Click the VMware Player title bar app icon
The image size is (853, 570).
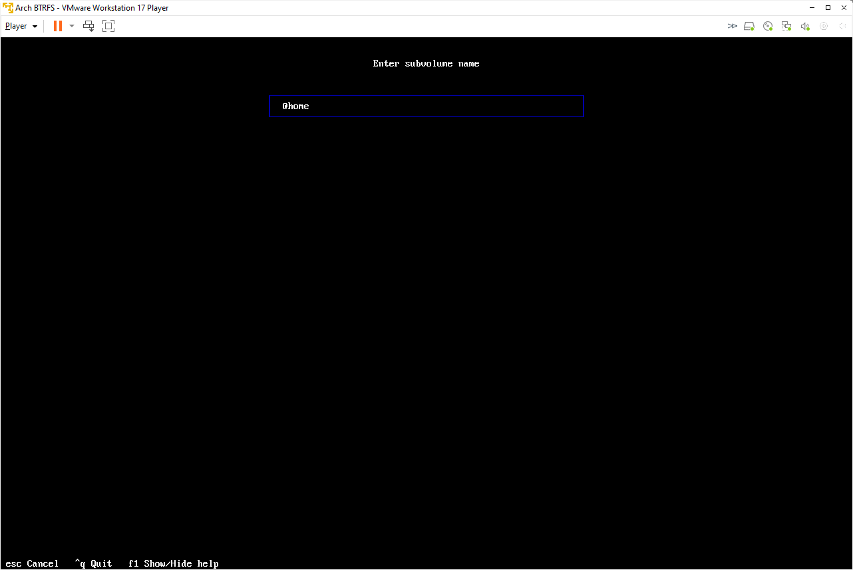(8, 8)
